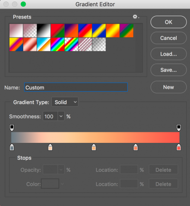
Task: Select the orange-peach middle color stop
Action: [94, 147]
